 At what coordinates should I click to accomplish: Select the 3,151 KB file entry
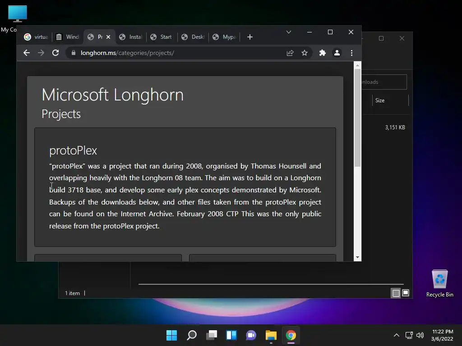pyautogui.click(x=395, y=127)
